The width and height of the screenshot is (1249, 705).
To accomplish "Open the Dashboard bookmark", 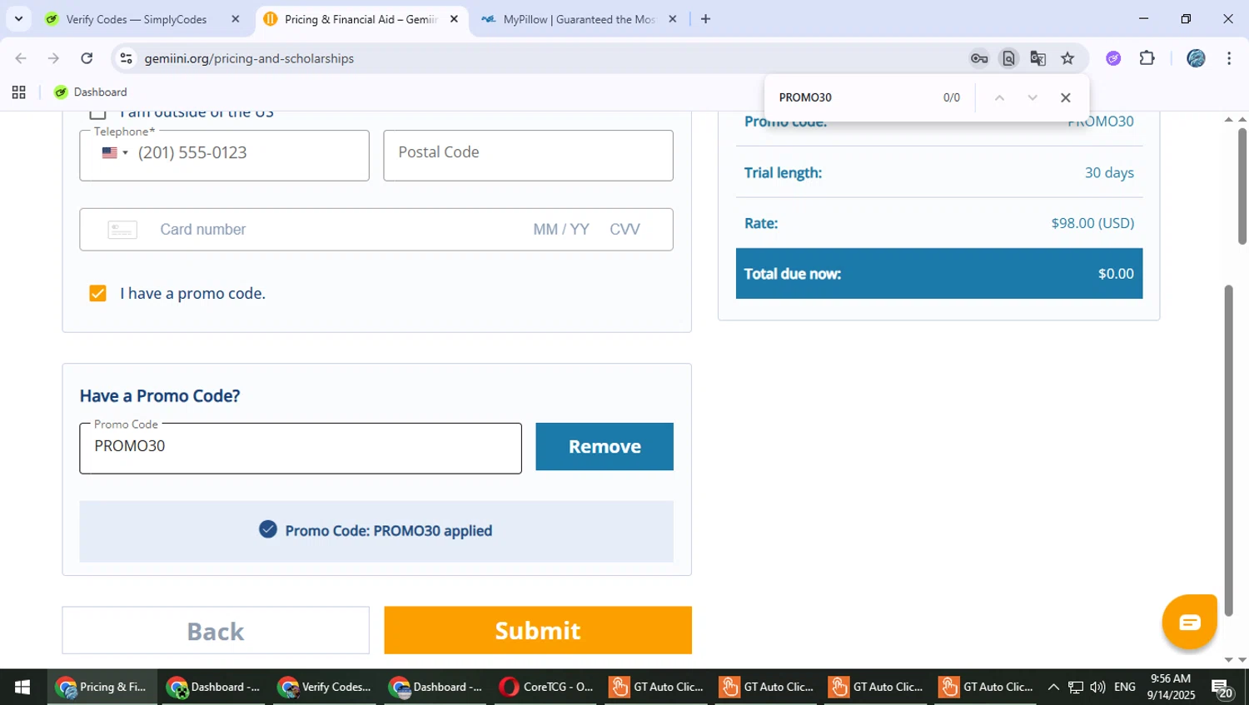I will [x=90, y=92].
